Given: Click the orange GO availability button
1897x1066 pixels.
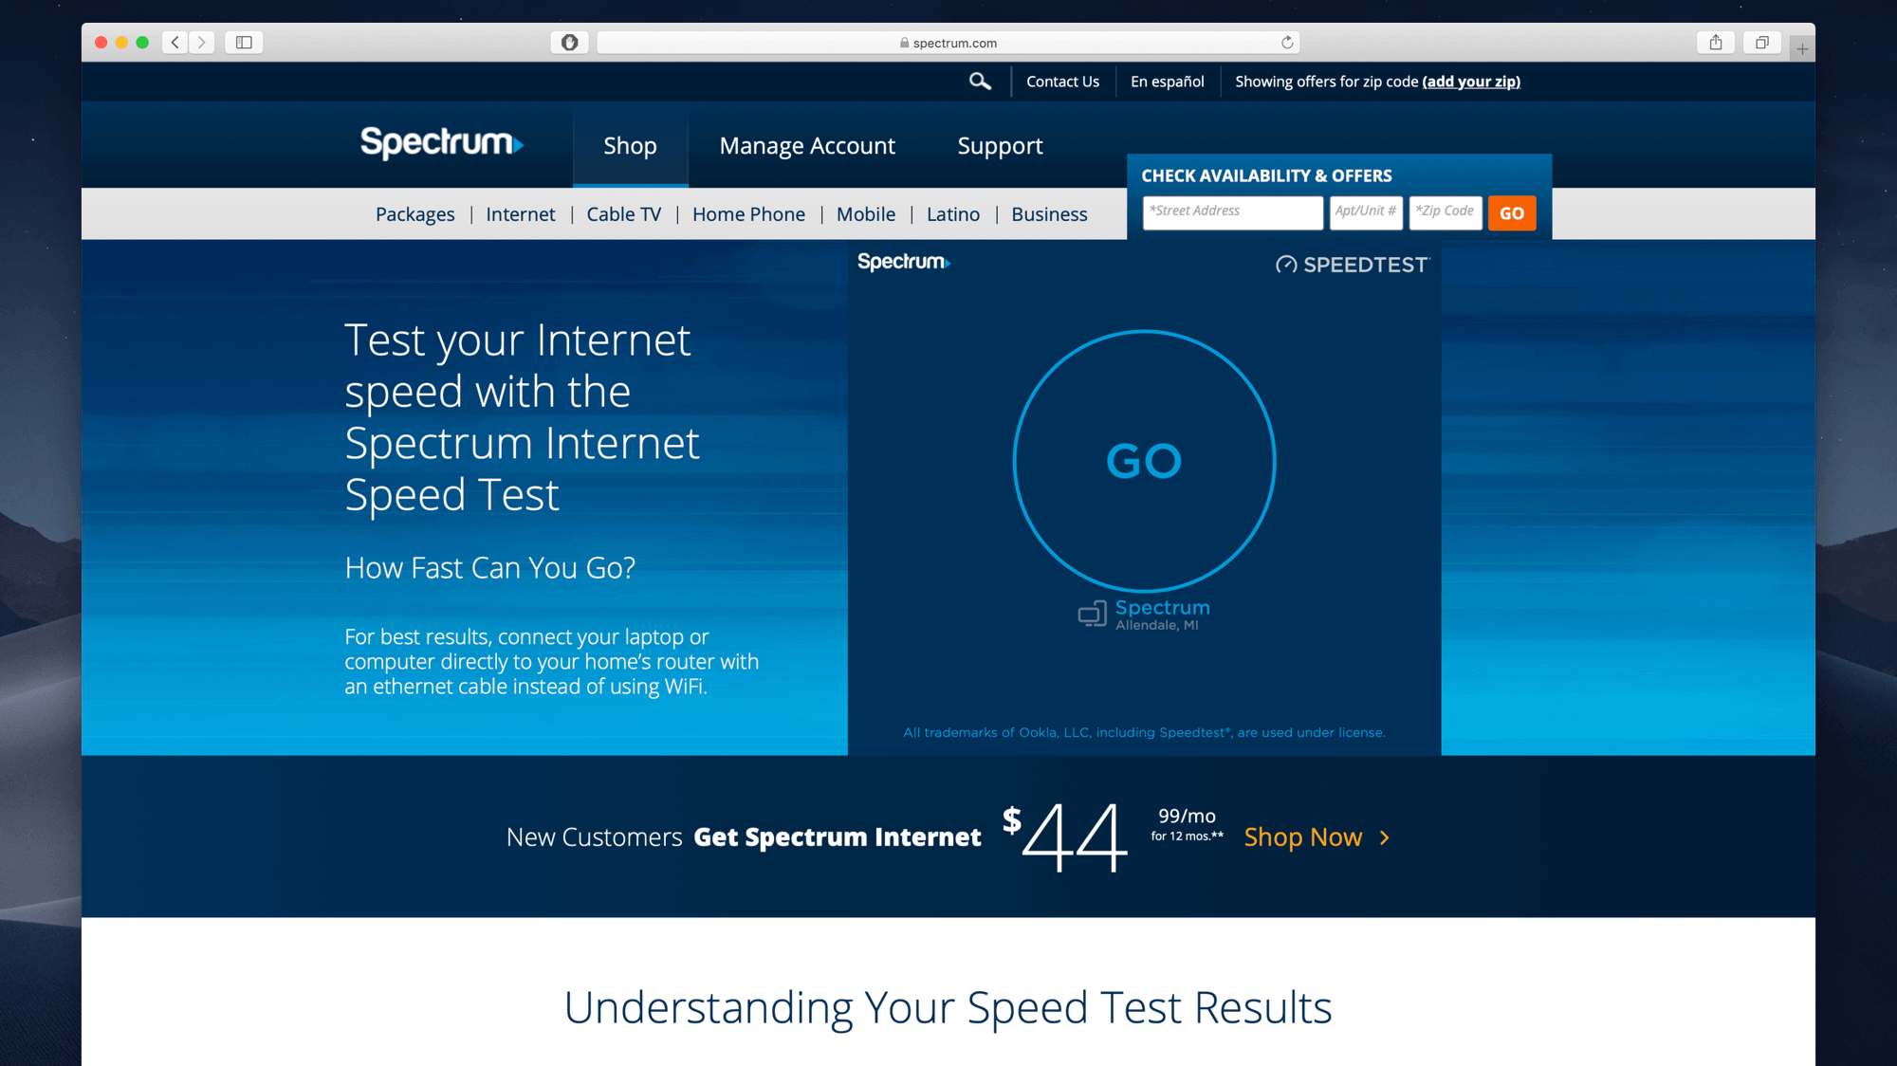Looking at the screenshot, I should (1511, 212).
